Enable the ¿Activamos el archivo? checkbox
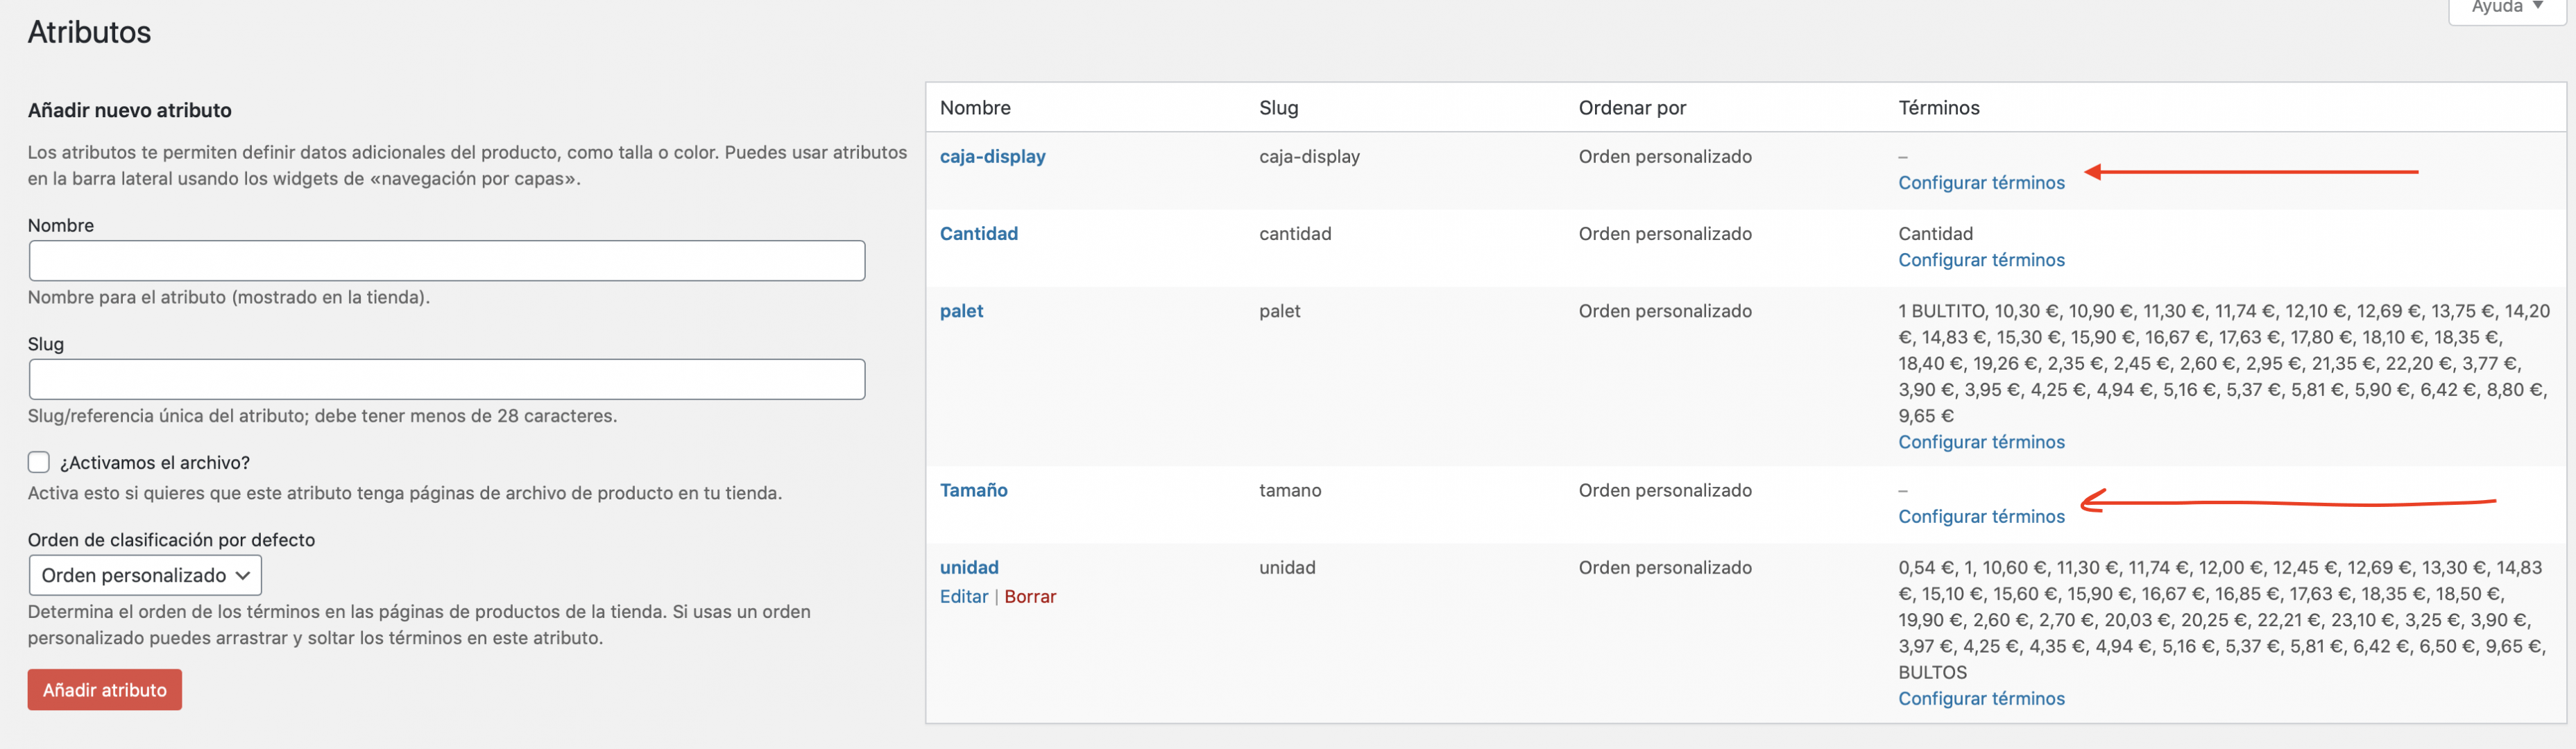This screenshot has height=749, width=2576. [x=39, y=462]
